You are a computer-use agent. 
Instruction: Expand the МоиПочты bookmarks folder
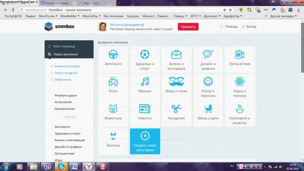tap(48, 16)
